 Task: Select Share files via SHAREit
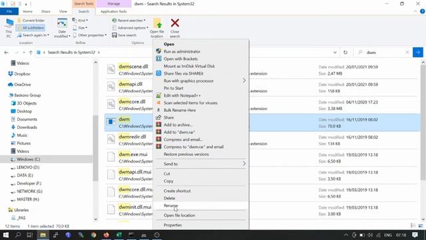[x=201, y=73]
